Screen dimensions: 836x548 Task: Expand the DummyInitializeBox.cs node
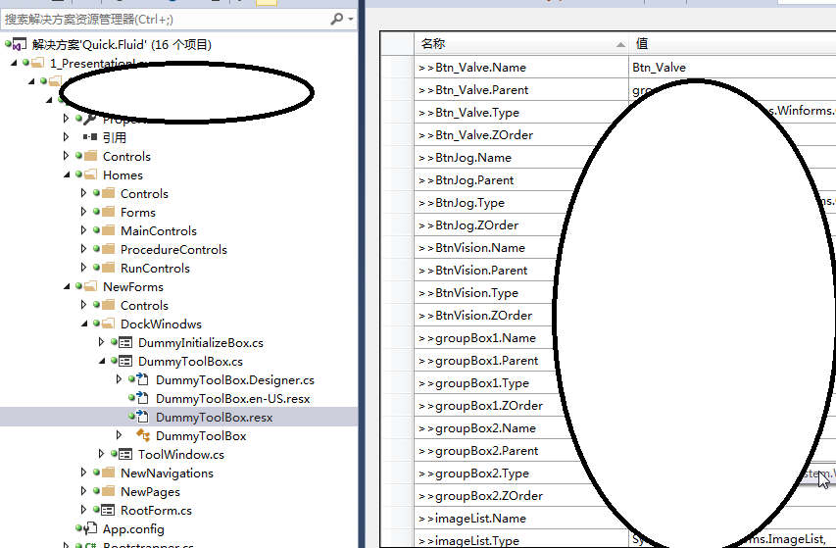click(101, 342)
